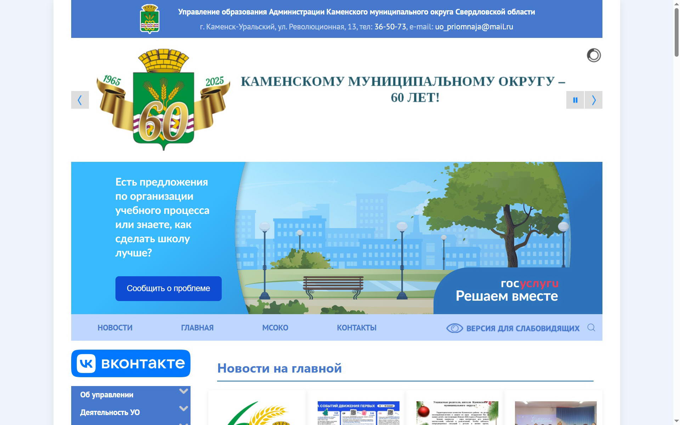Image resolution: width=680 pixels, height=425 pixels.
Task: Open the VKontakte logo banner
Action: pyautogui.click(x=131, y=363)
